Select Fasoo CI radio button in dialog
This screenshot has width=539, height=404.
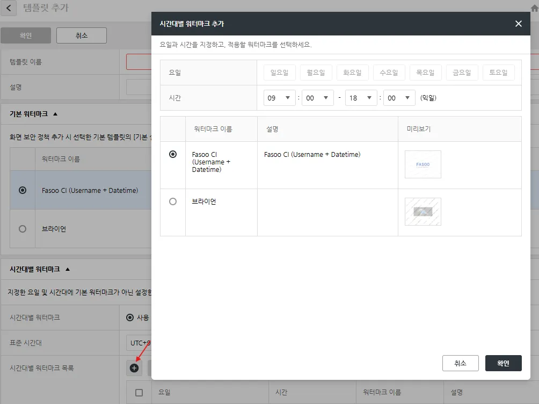(x=173, y=154)
